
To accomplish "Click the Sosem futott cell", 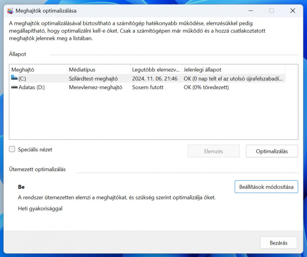I will (147, 87).
